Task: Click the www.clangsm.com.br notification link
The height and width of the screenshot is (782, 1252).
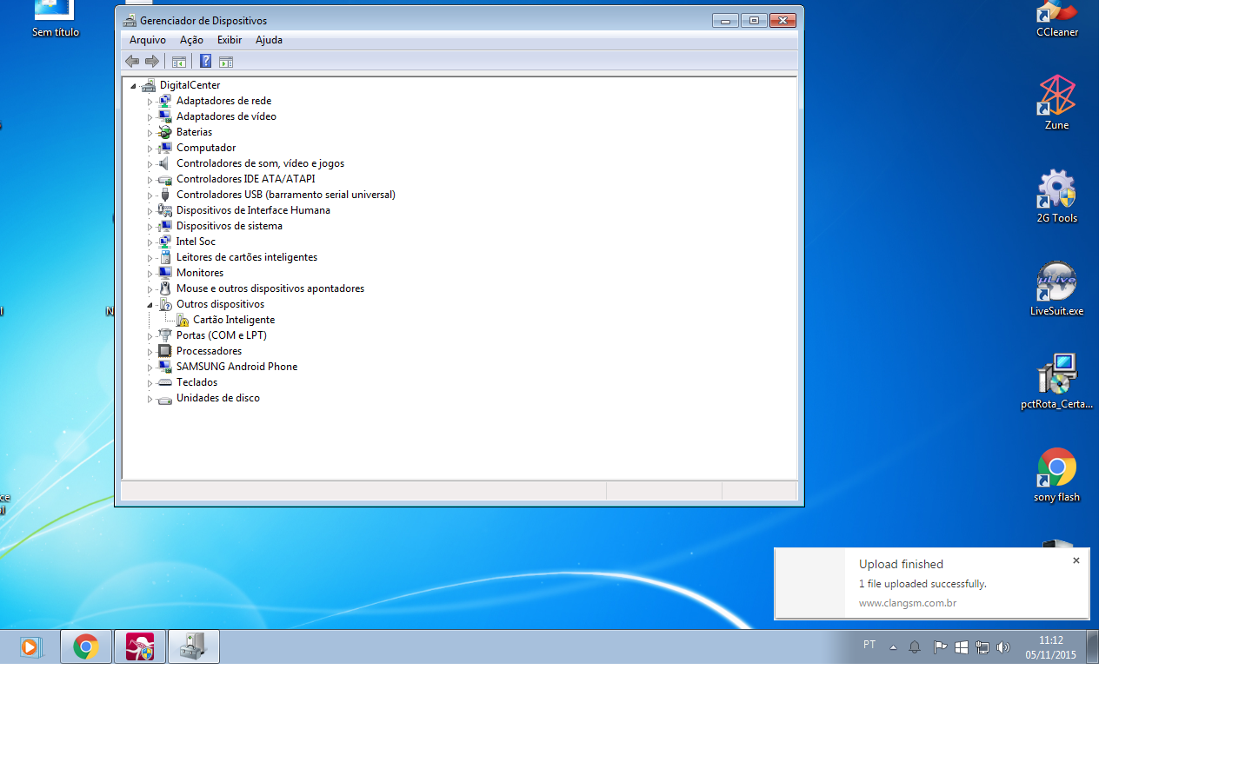Action: click(908, 603)
